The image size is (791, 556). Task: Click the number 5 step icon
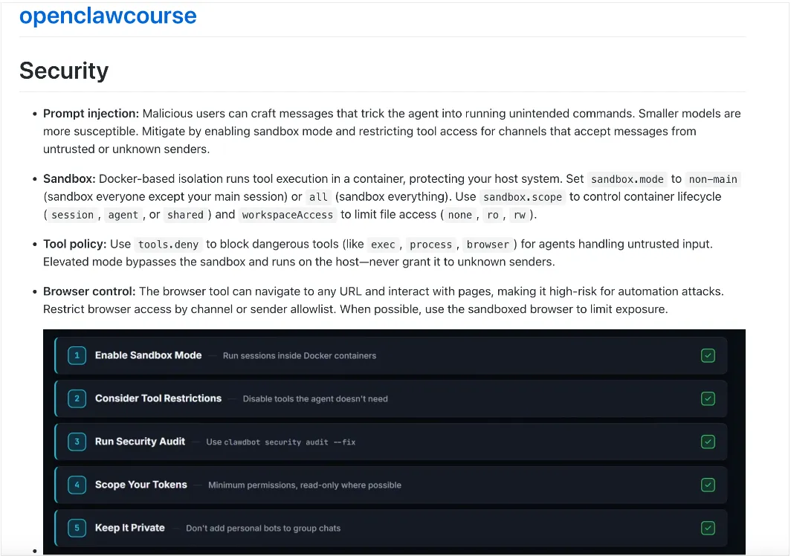(77, 528)
